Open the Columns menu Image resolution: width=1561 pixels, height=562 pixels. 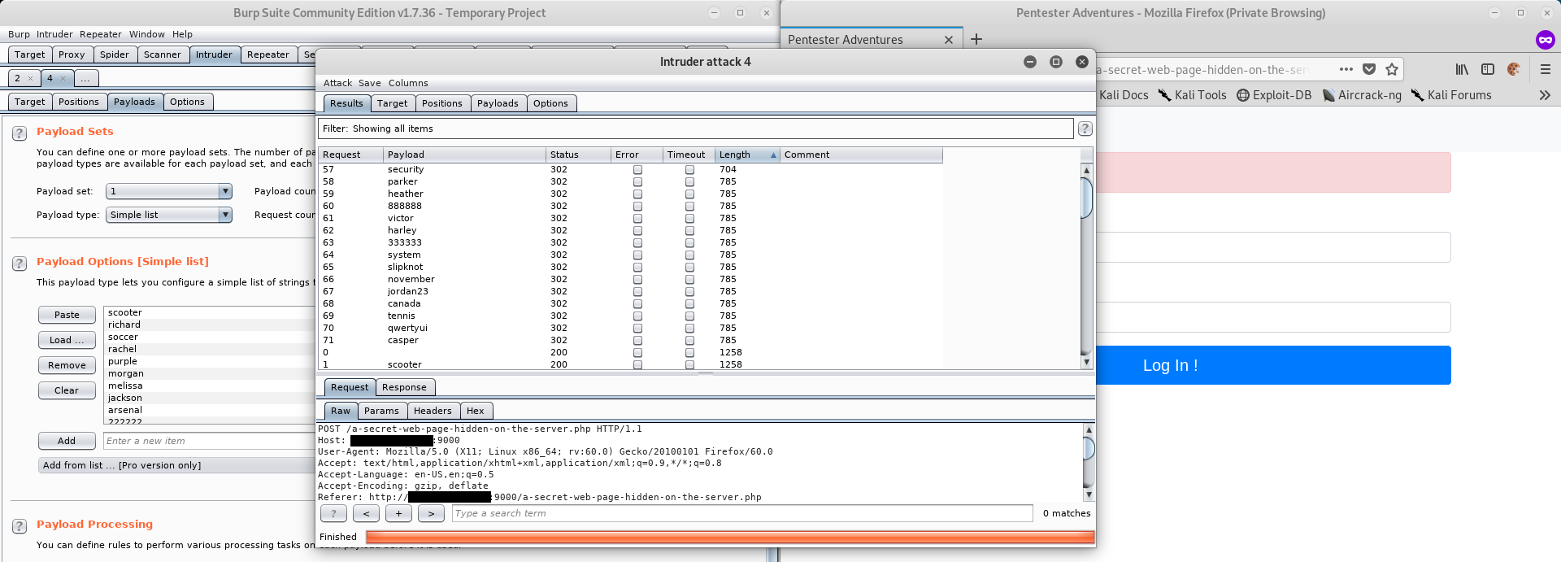click(408, 83)
